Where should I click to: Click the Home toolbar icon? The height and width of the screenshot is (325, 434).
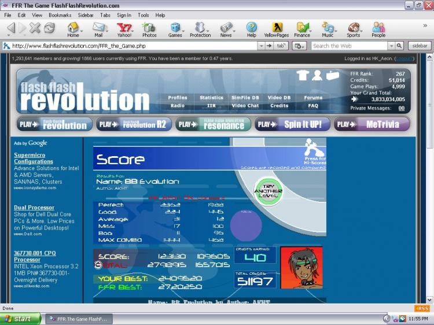[x=73, y=29]
